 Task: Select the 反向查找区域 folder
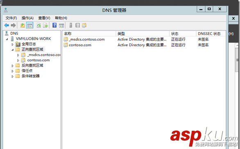(32, 66)
